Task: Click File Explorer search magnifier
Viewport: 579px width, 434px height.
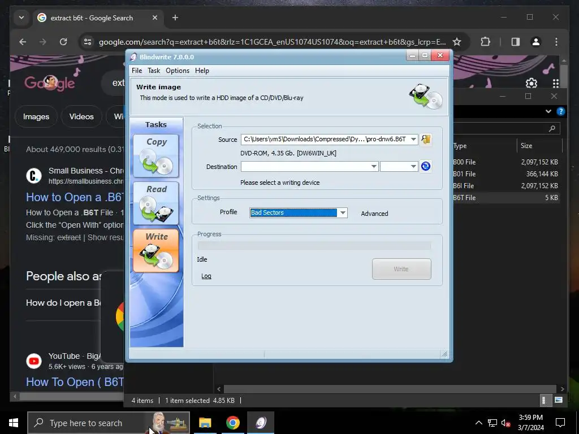Action: [x=552, y=128]
